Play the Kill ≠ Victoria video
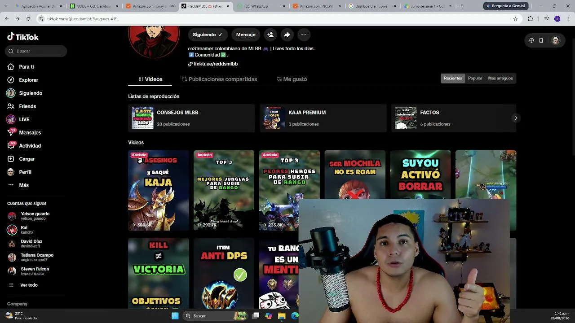Image resolution: width=575 pixels, height=323 pixels. coord(159,273)
